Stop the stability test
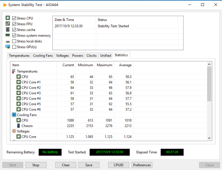222x170 pixels. pyautogui.click(x=36, y=165)
